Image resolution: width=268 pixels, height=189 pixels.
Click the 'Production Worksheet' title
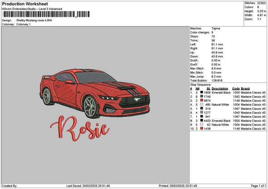[25, 4]
